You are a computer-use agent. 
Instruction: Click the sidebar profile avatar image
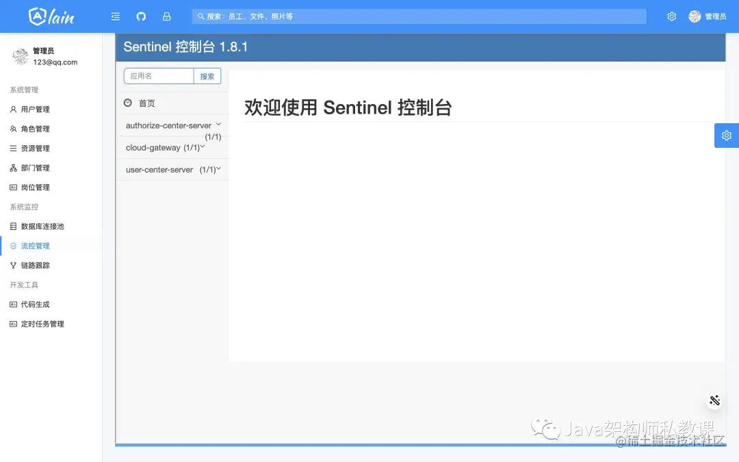pos(21,56)
